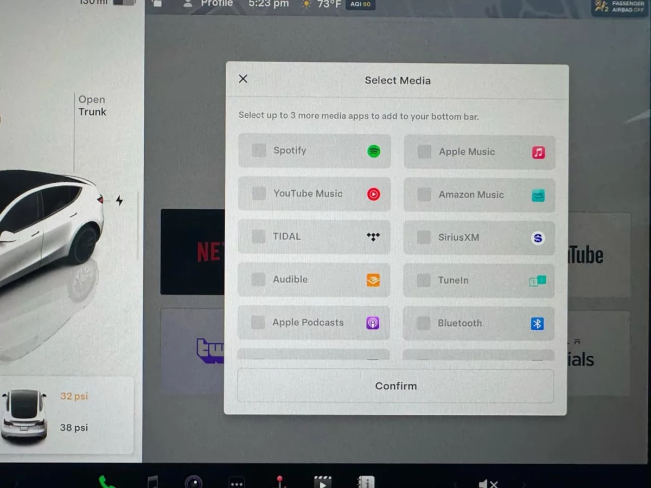Enable the SiriusXM checkbox

click(x=424, y=237)
